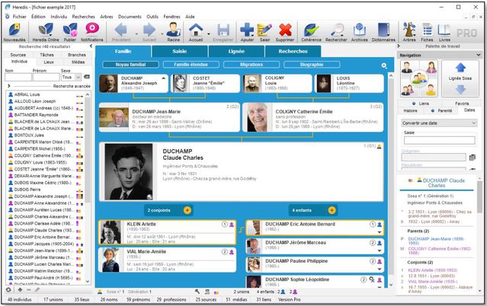Click the Saisie date input field

[x=439, y=140]
